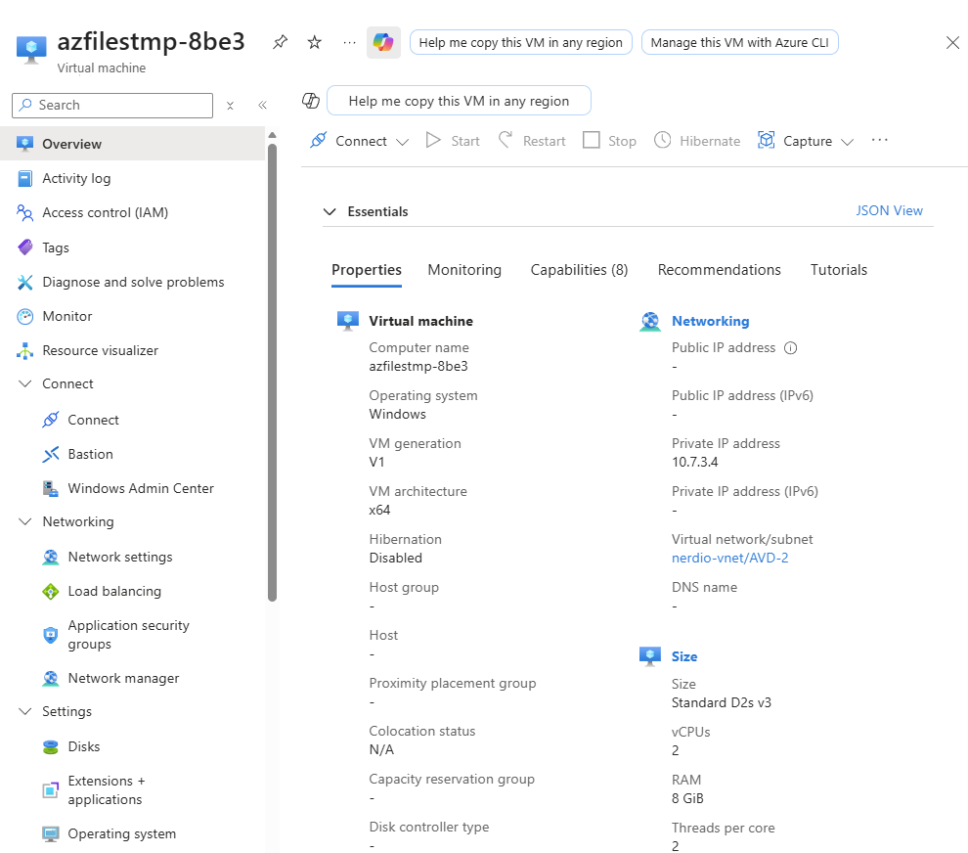Close the VM blade with X
This screenshot has height=853, width=968.
point(952,43)
